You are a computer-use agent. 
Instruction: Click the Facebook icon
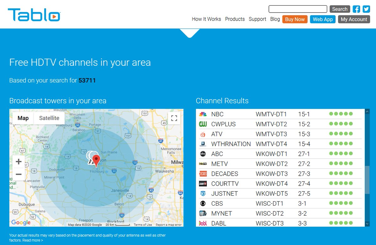tap(356, 9)
